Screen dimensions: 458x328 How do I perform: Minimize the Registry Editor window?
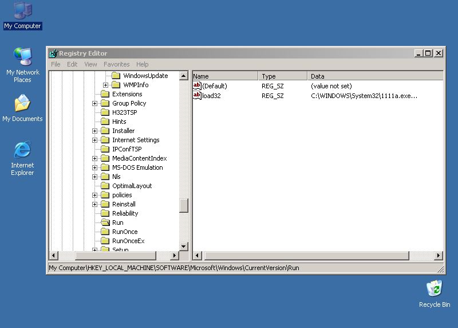(x=418, y=53)
